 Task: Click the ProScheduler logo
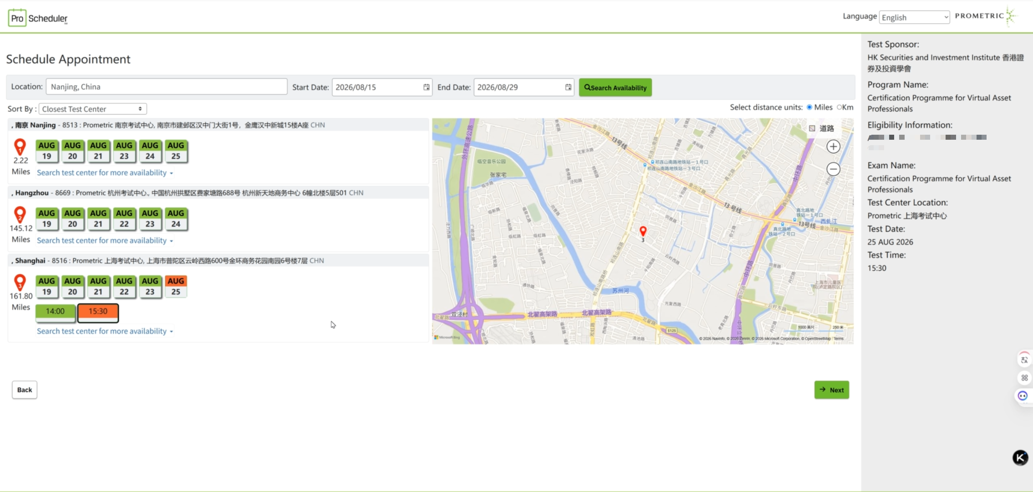tap(38, 18)
